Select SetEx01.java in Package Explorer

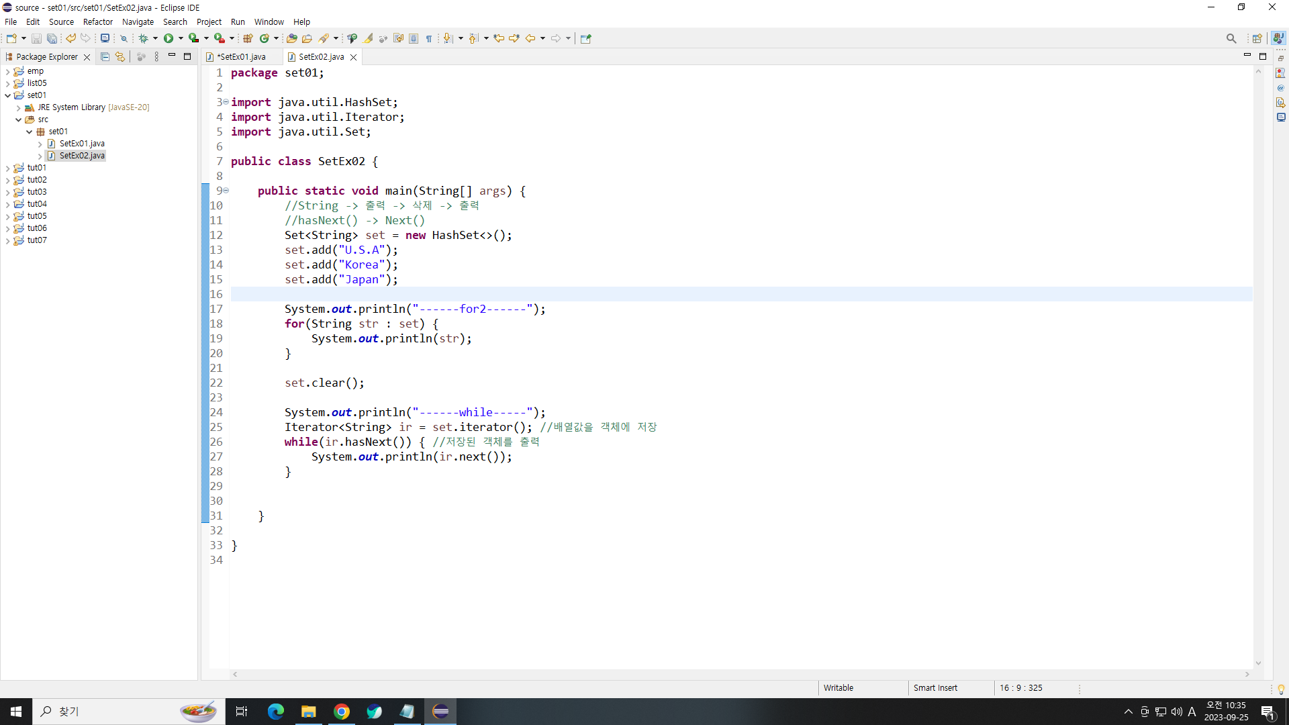(81, 144)
